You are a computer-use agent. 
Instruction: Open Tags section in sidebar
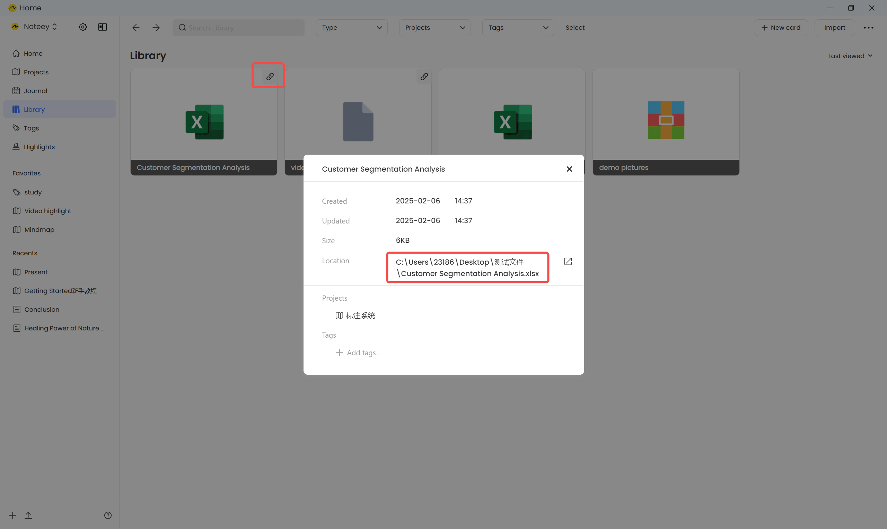point(32,128)
